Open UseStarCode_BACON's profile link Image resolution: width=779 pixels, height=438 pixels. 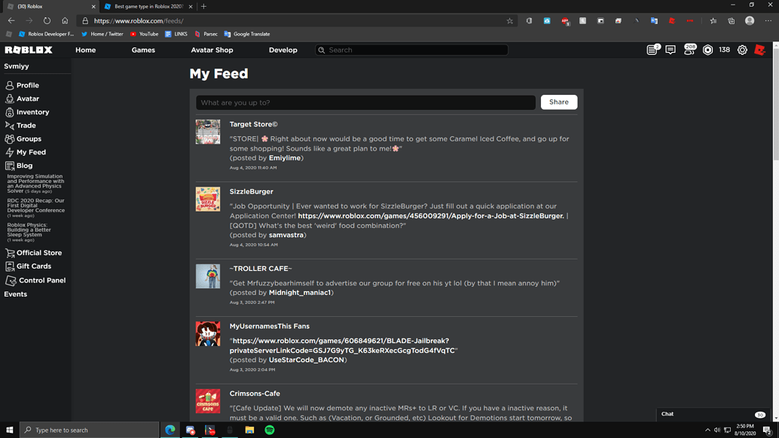(307, 360)
